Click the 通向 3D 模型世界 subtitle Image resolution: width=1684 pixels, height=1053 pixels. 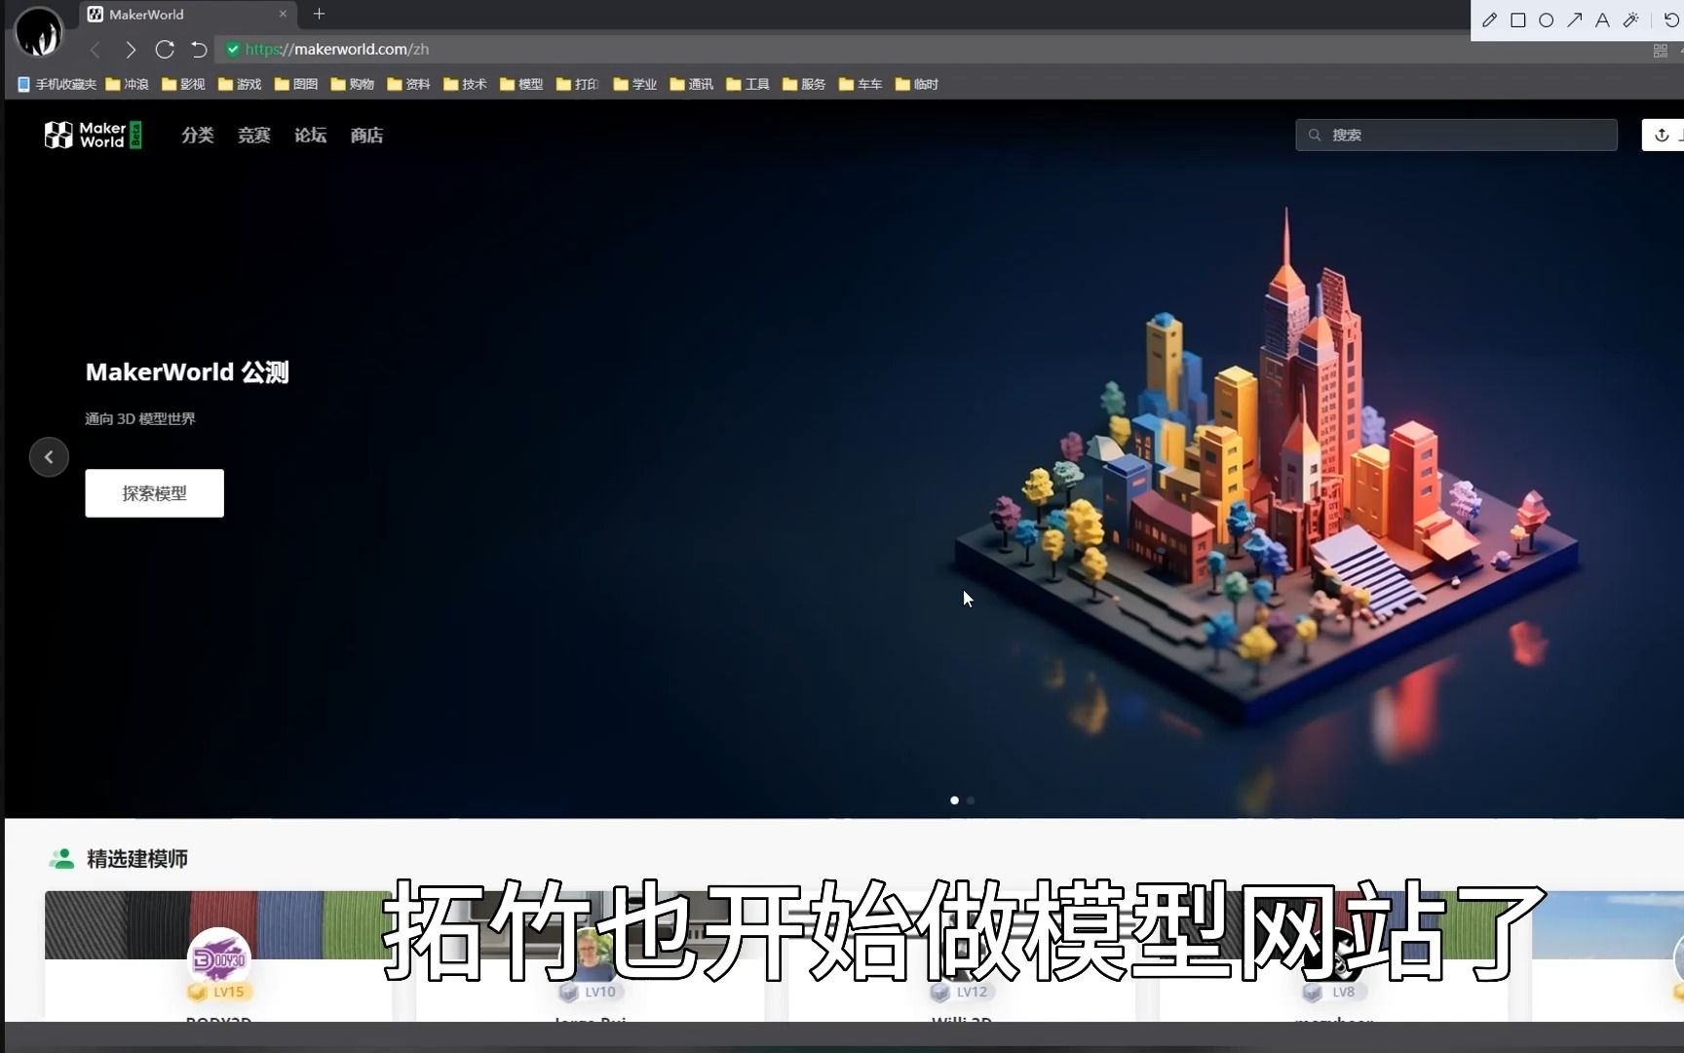click(140, 419)
